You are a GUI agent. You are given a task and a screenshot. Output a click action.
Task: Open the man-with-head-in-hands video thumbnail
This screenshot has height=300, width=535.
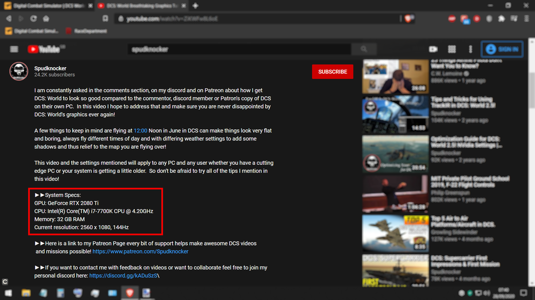[395, 77]
